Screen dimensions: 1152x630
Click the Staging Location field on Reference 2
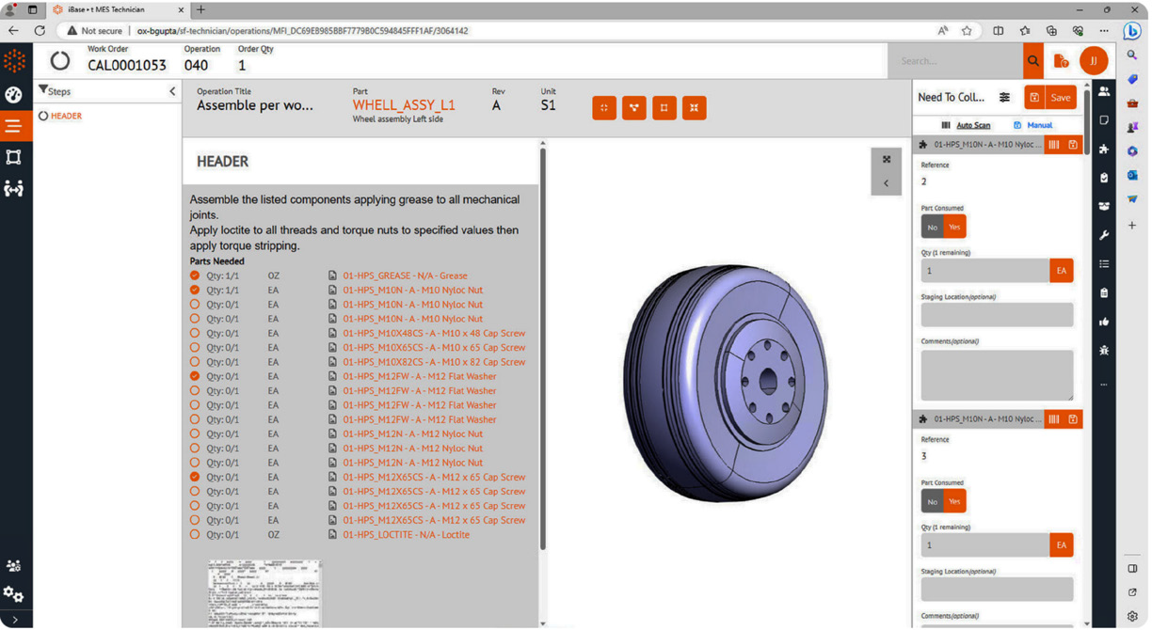point(997,315)
